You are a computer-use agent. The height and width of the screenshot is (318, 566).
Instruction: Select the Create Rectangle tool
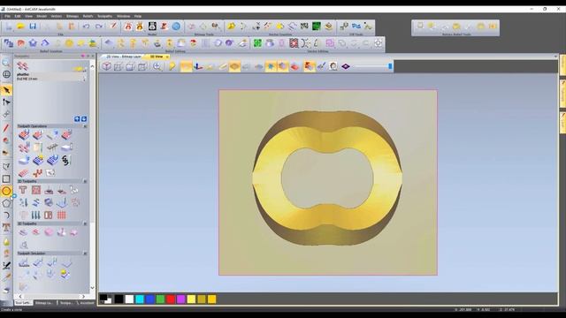pyautogui.click(x=6, y=178)
